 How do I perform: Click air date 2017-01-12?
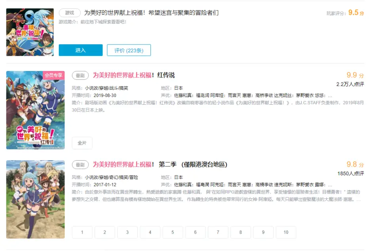pos(105,185)
